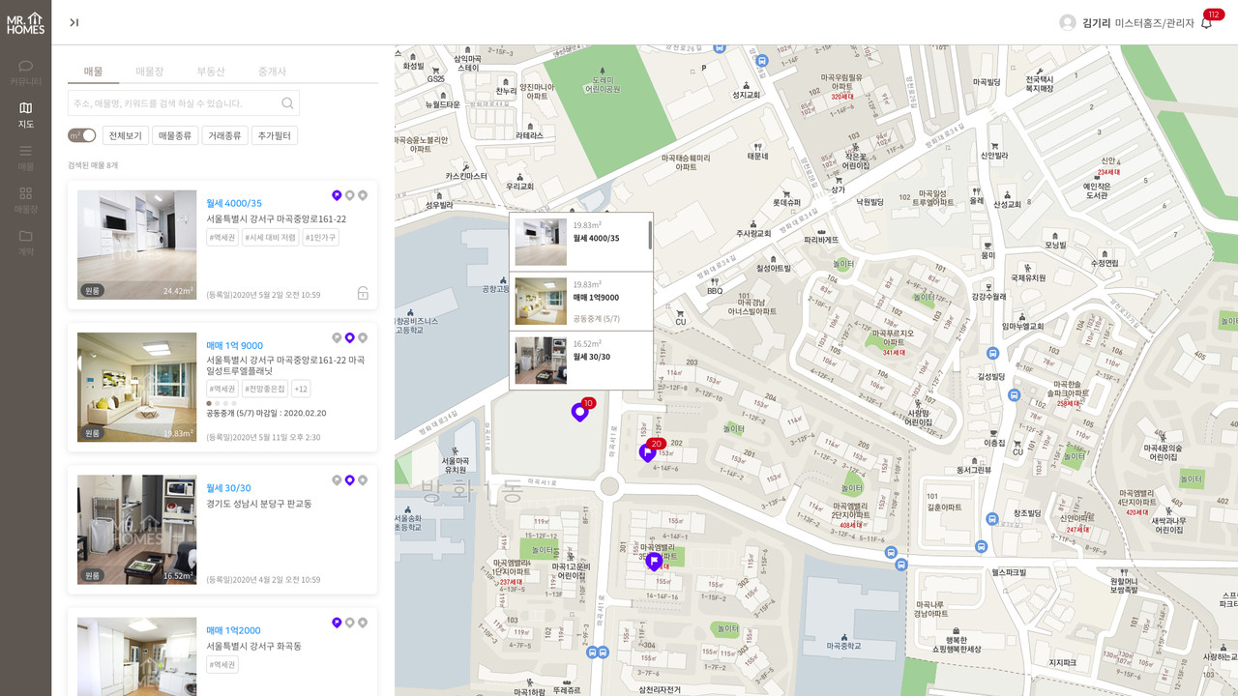The height and width of the screenshot is (696, 1238).
Task: Click the 경기도 성남시 분당구 판교동 address
Action: 259,504
